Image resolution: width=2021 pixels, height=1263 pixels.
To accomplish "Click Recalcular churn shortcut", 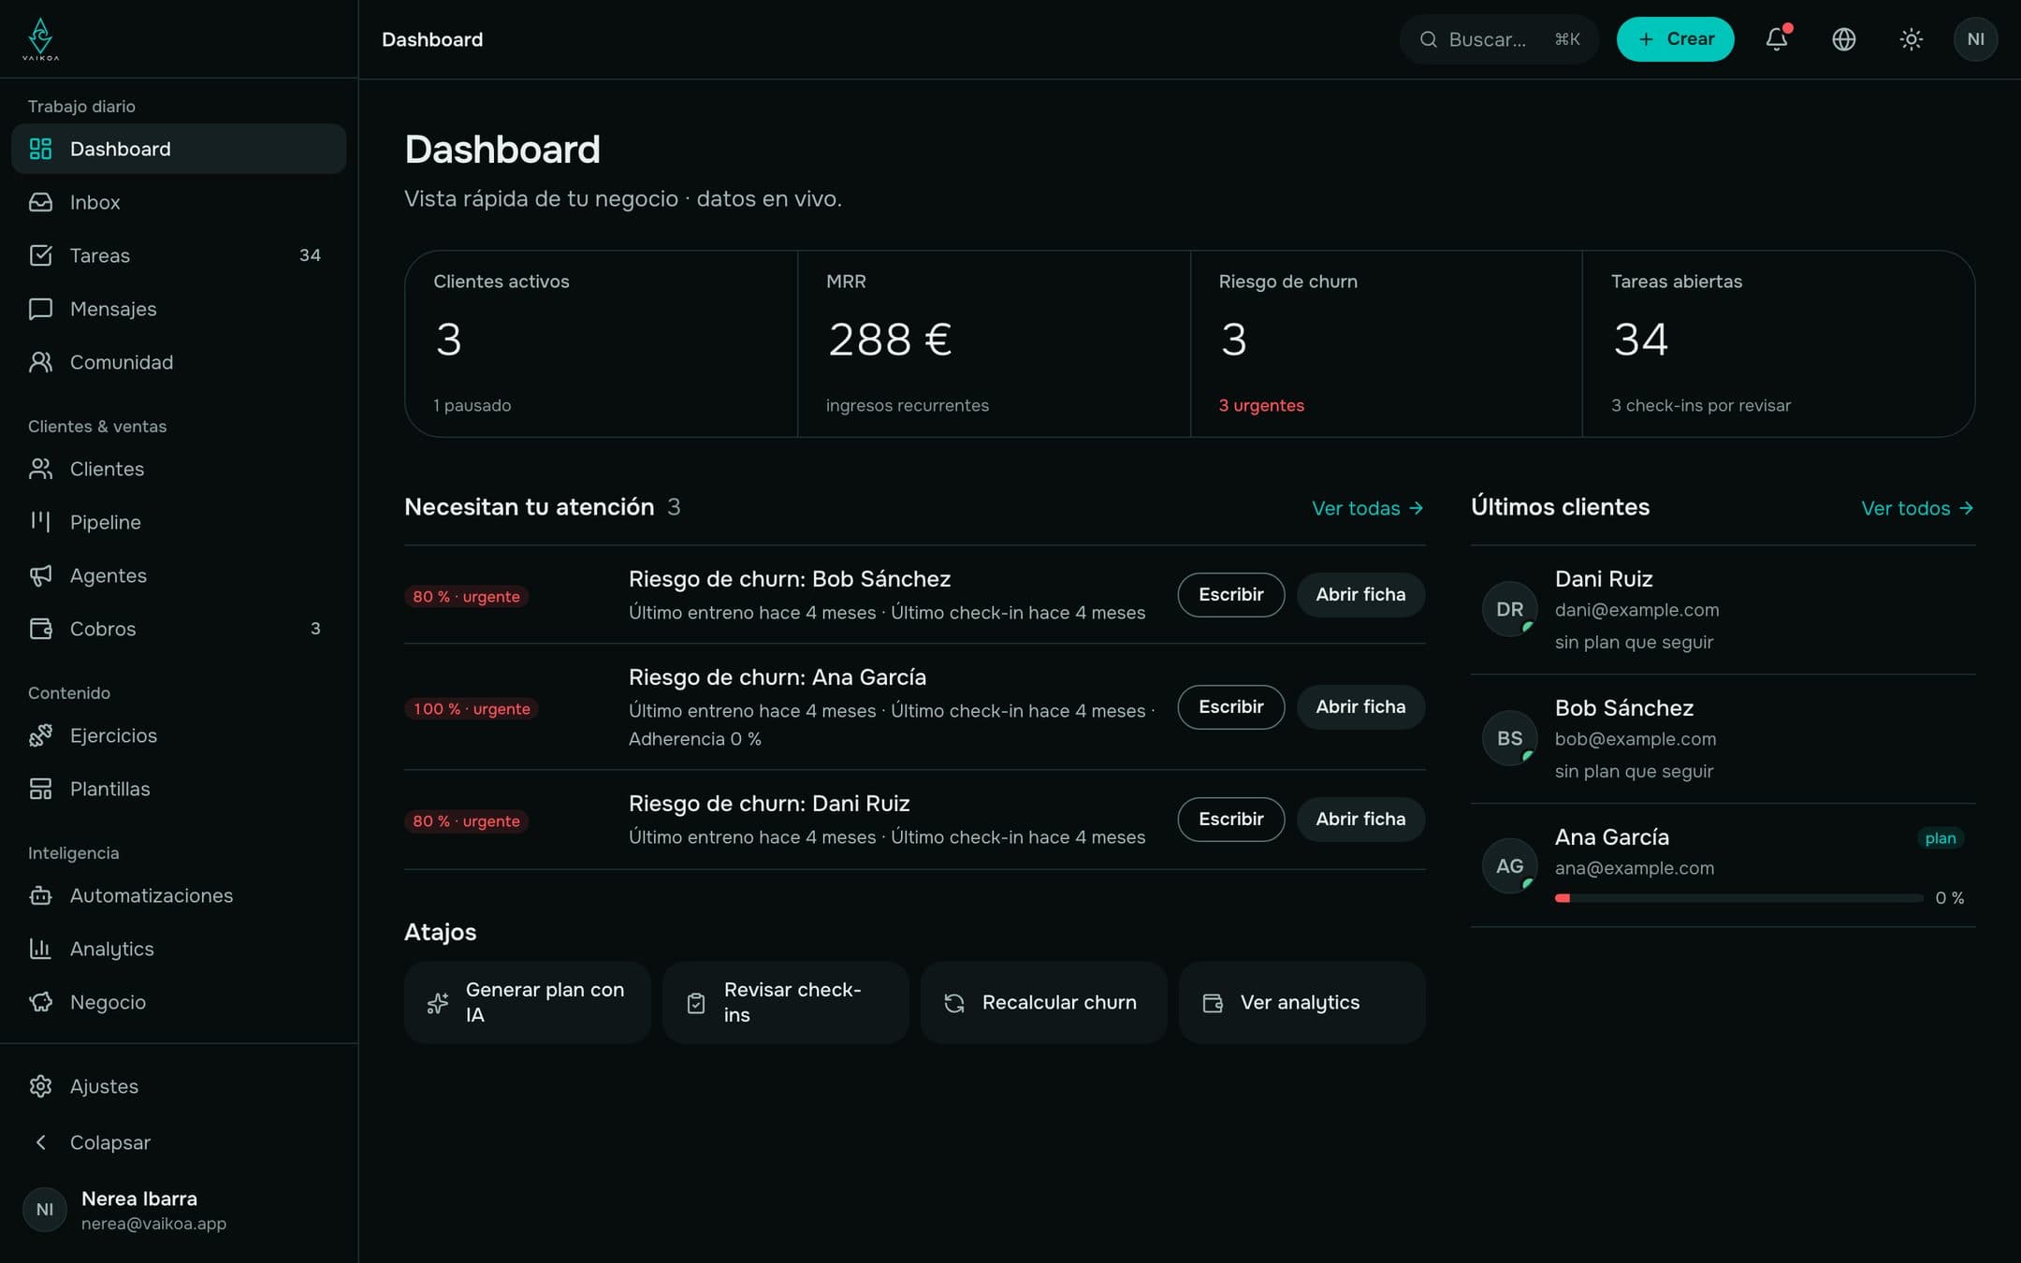I will (1043, 1003).
